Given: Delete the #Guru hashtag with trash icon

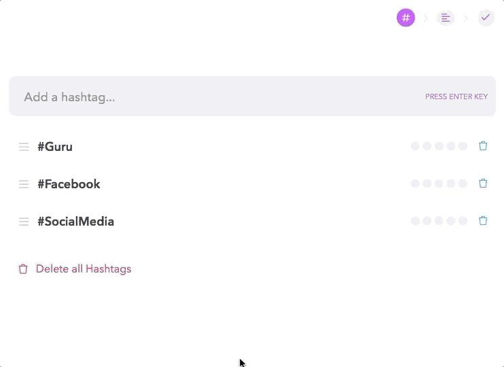Looking at the screenshot, I should (483, 145).
